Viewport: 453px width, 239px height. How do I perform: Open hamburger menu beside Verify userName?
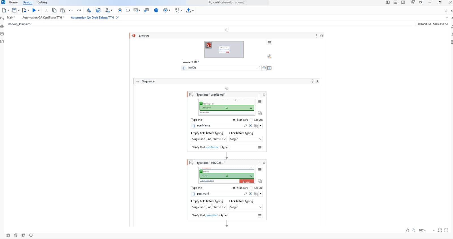[260, 148]
